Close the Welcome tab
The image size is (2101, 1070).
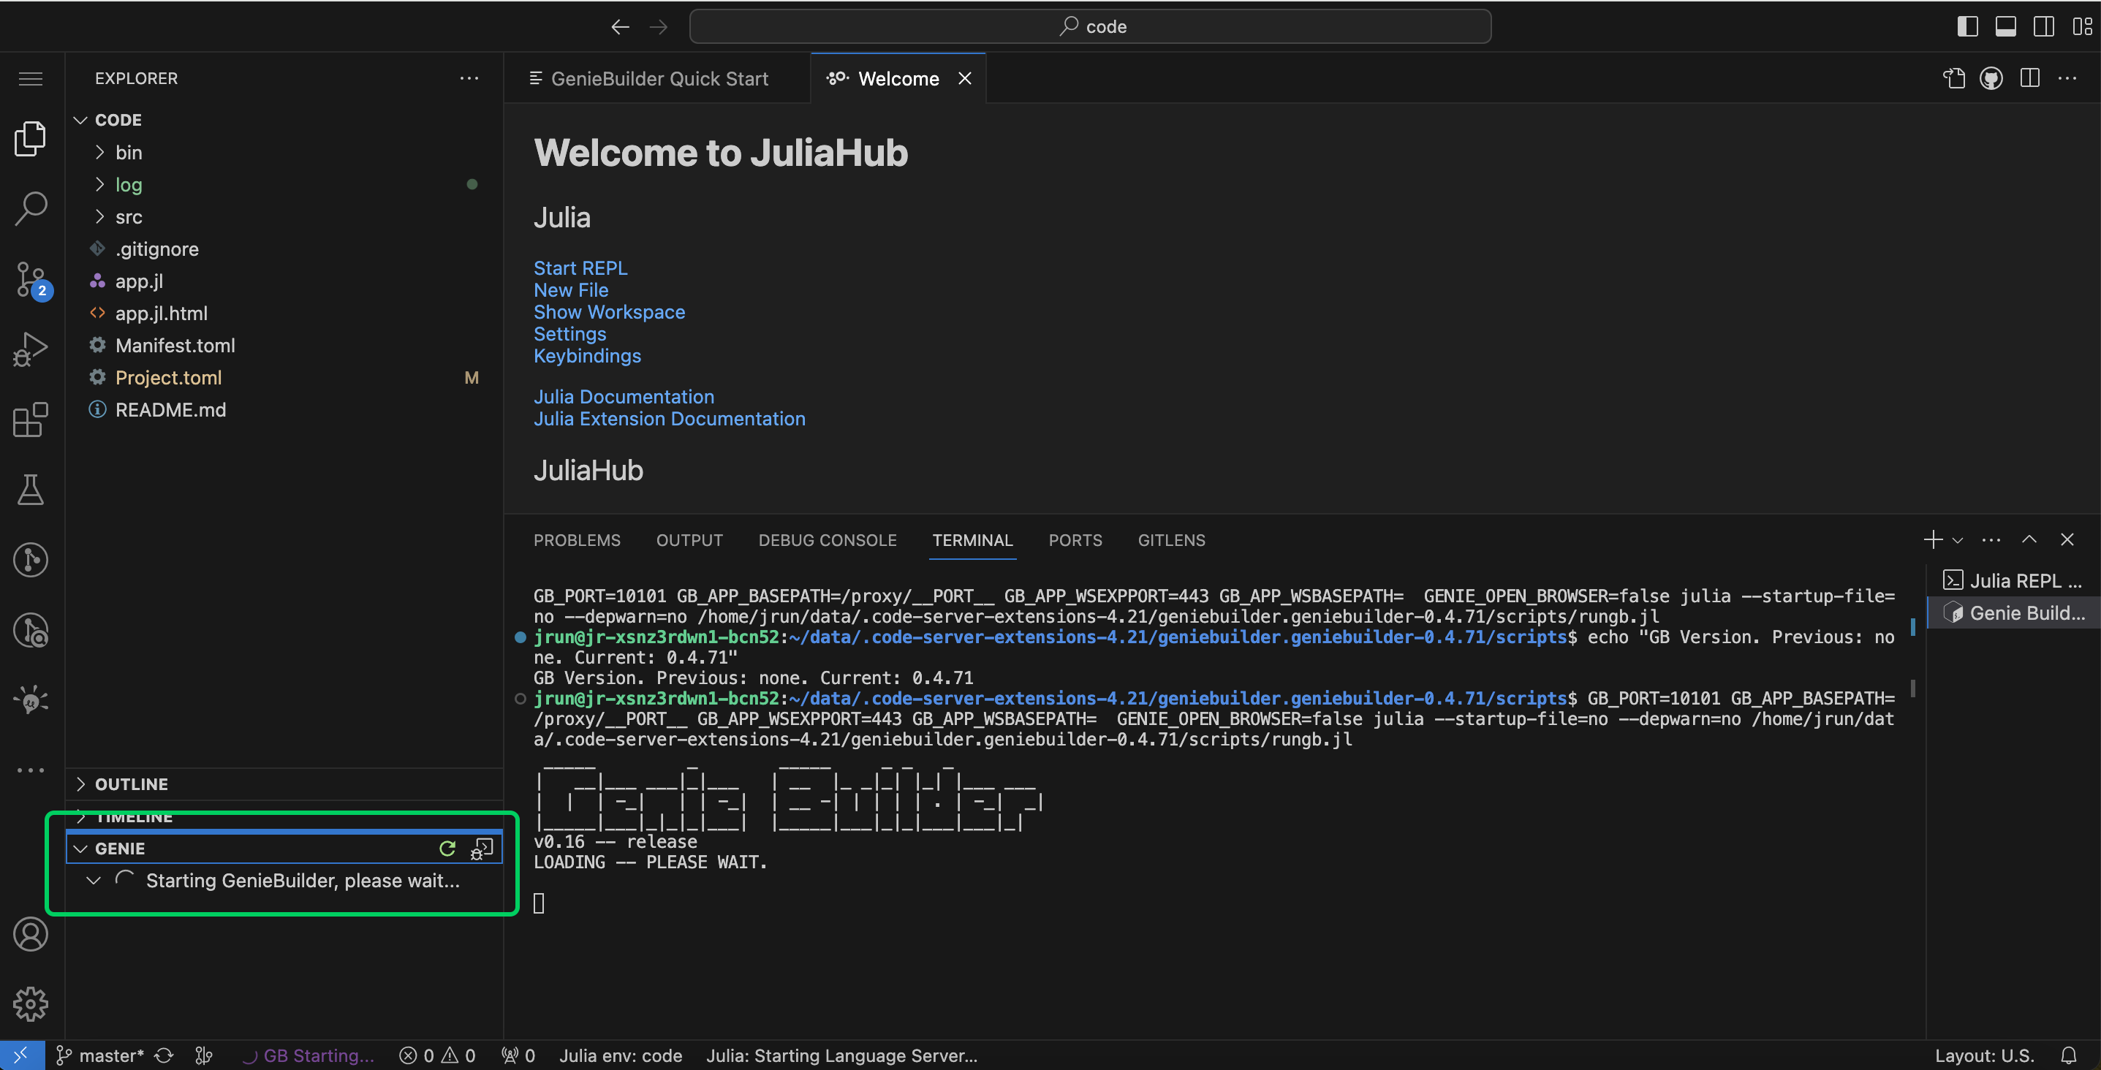965,78
